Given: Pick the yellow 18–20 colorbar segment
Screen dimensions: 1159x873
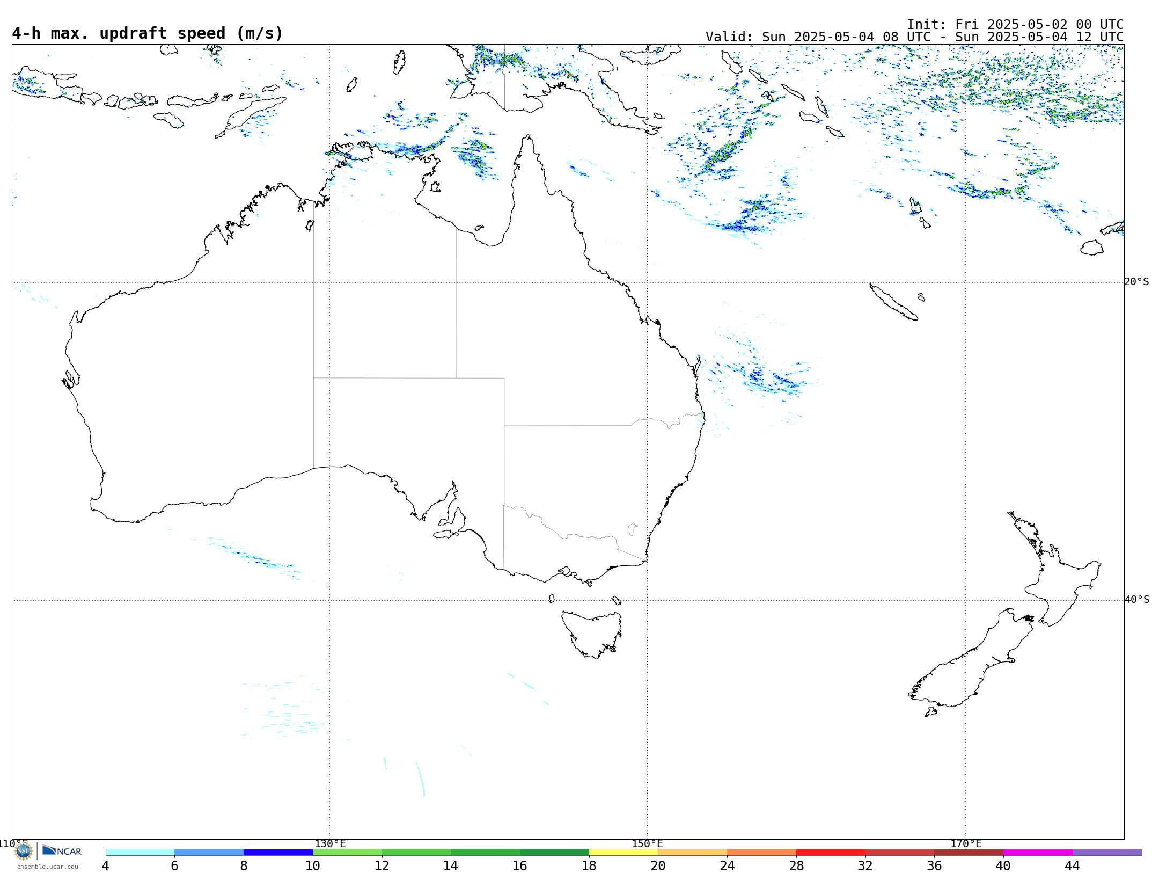Looking at the screenshot, I should point(623,853).
